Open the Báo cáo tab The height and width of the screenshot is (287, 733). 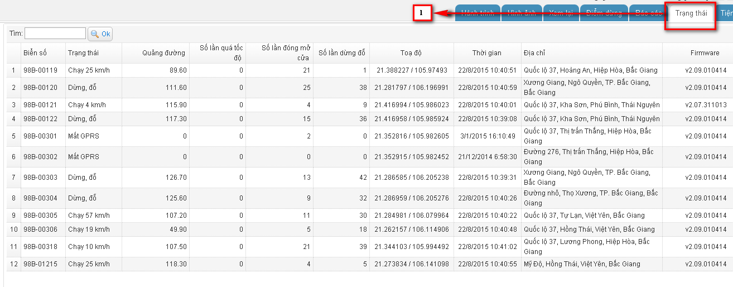(649, 13)
